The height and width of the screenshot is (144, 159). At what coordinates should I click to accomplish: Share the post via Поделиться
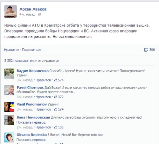pos(31,50)
